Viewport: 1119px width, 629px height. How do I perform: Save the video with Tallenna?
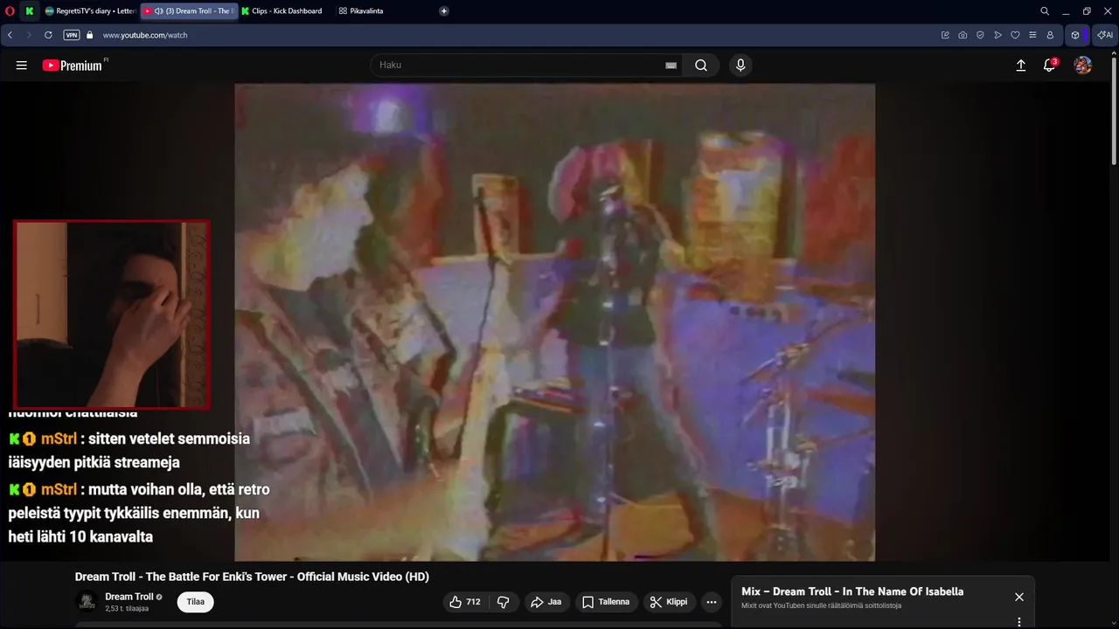point(606,602)
